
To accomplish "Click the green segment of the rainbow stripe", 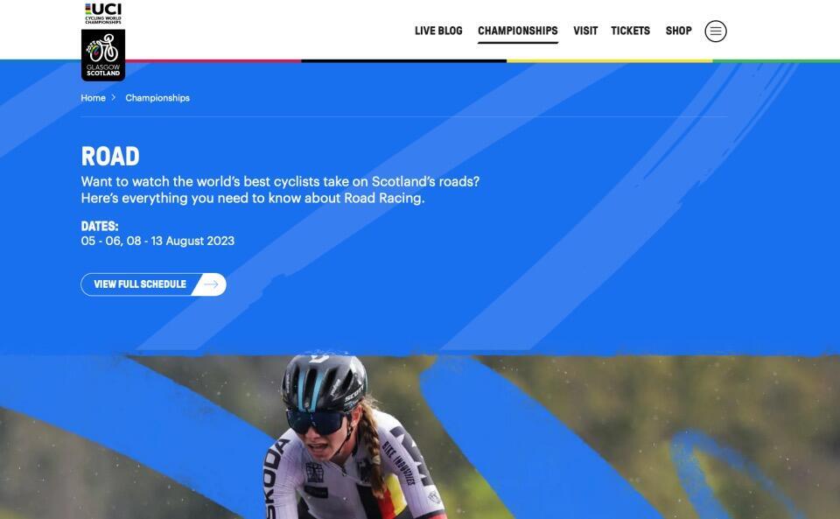I will point(776,61).
